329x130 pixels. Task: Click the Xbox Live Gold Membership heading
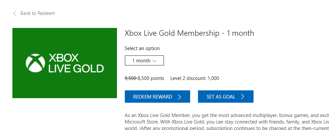tap(189, 33)
